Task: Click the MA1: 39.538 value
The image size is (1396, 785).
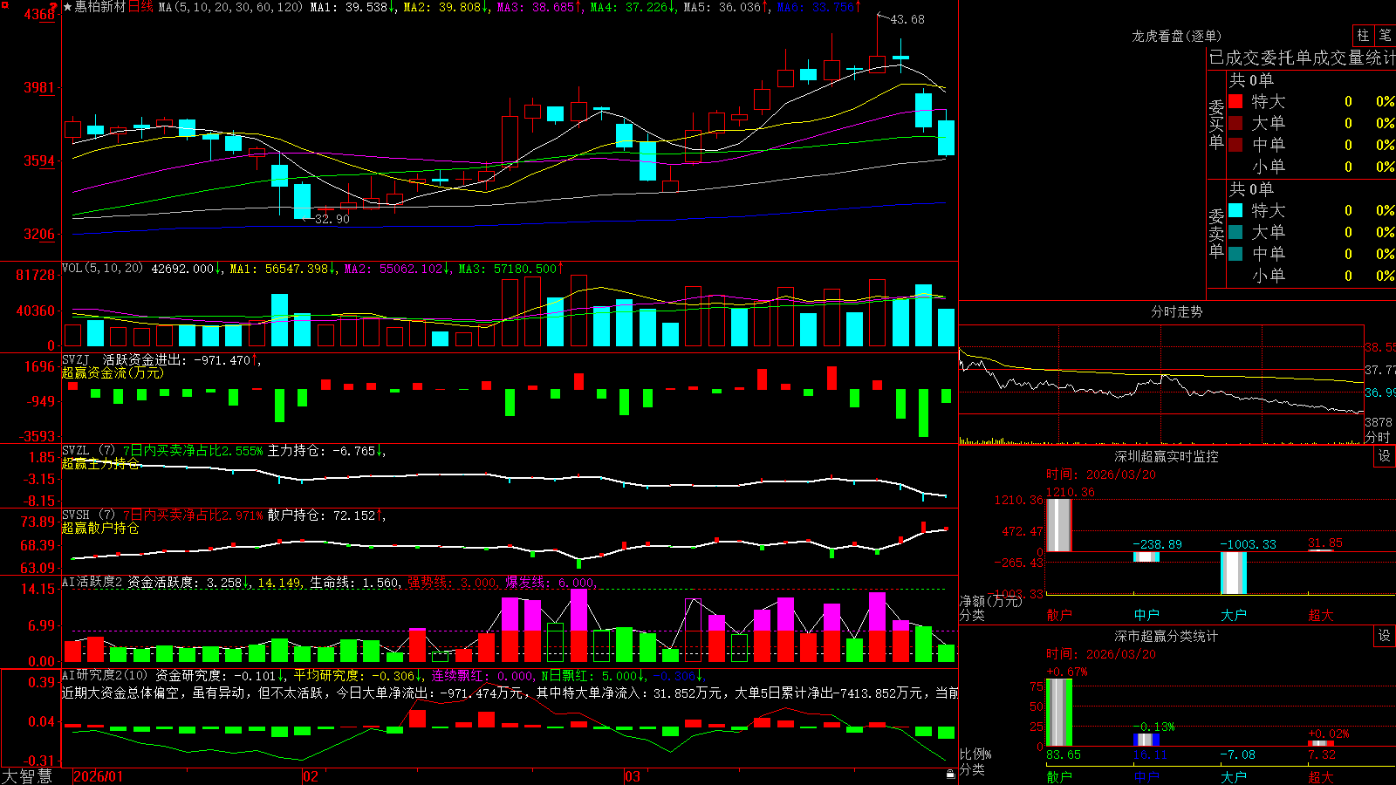Action: (352, 7)
